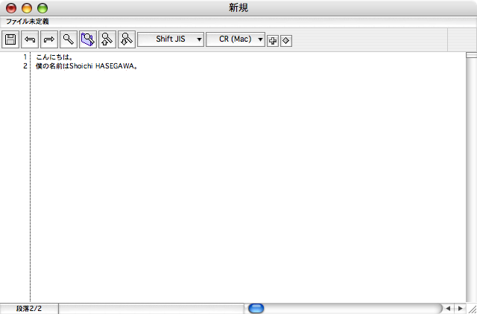Click line number 1 in gutter
The width and height of the screenshot is (477, 314).
25,57
